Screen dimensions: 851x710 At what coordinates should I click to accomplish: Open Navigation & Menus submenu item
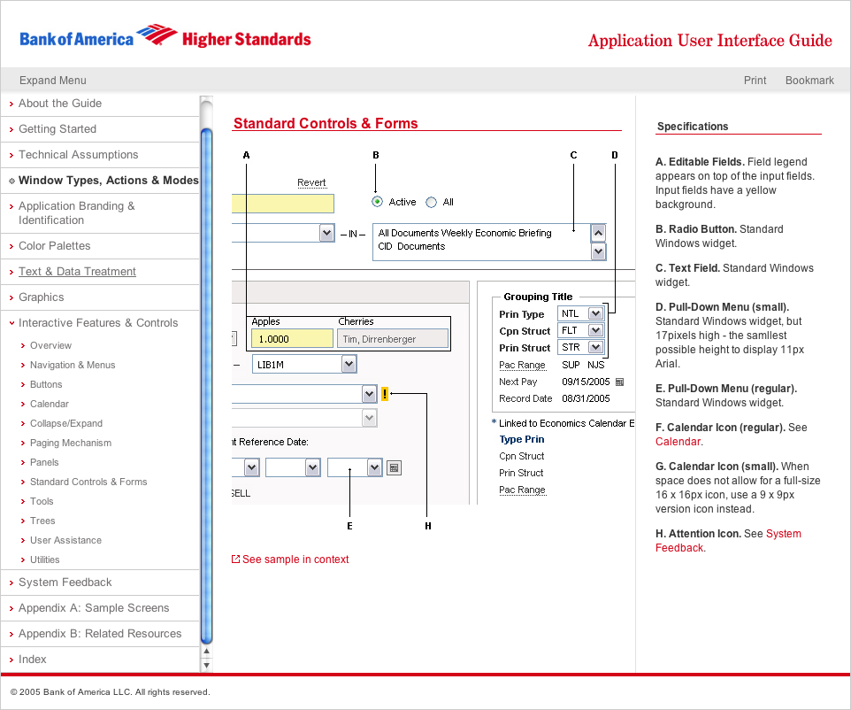pyautogui.click(x=73, y=365)
